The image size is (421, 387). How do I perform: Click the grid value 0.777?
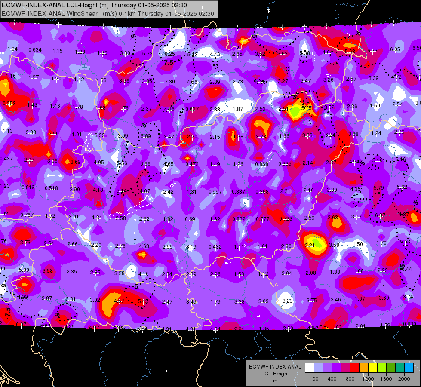[262, 219]
